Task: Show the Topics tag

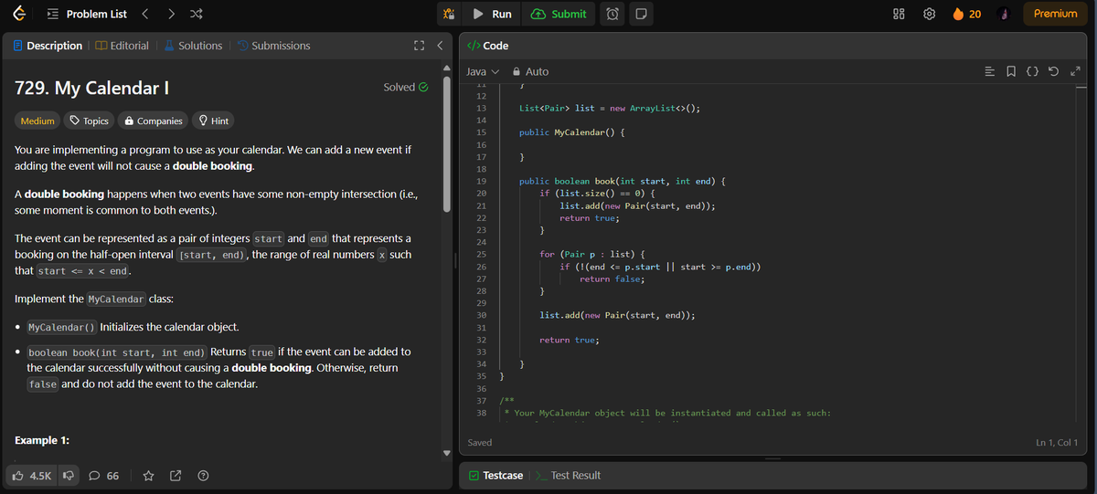Action: pyautogui.click(x=90, y=121)
